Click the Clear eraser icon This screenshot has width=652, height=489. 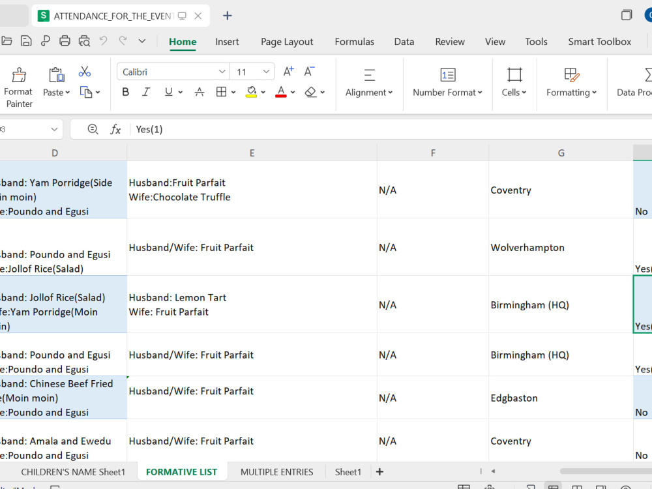[x=310, y=92]
